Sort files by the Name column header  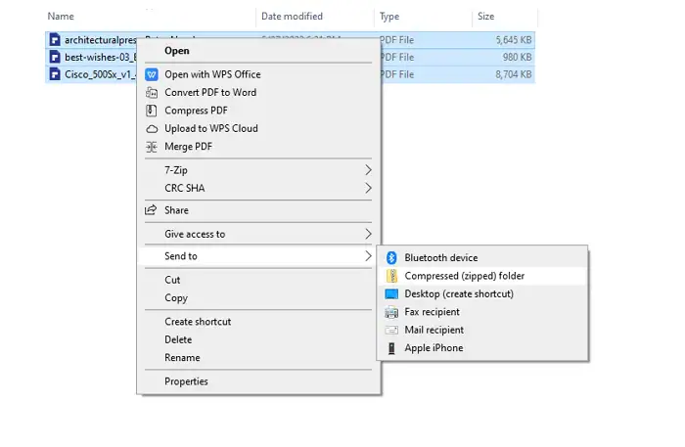(x=62, y=17)
